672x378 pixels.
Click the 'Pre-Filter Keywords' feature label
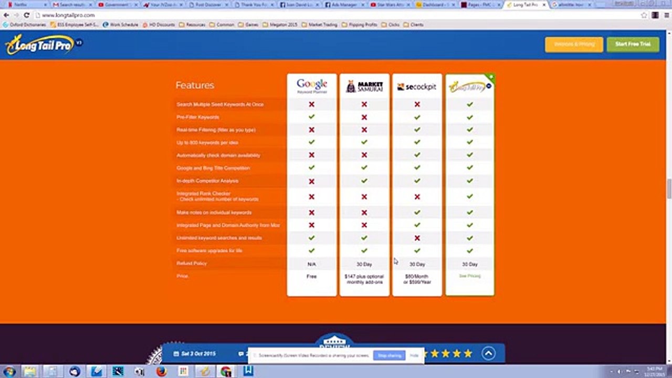198,117
